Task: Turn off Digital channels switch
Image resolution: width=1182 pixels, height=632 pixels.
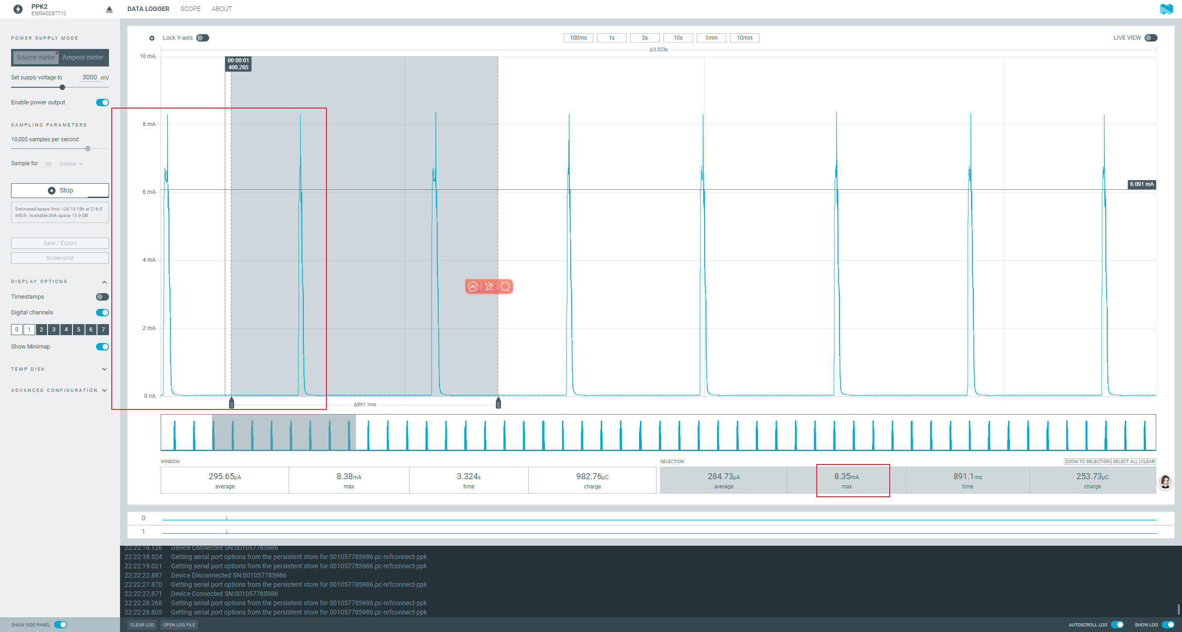Action: (x=103, y=313)
